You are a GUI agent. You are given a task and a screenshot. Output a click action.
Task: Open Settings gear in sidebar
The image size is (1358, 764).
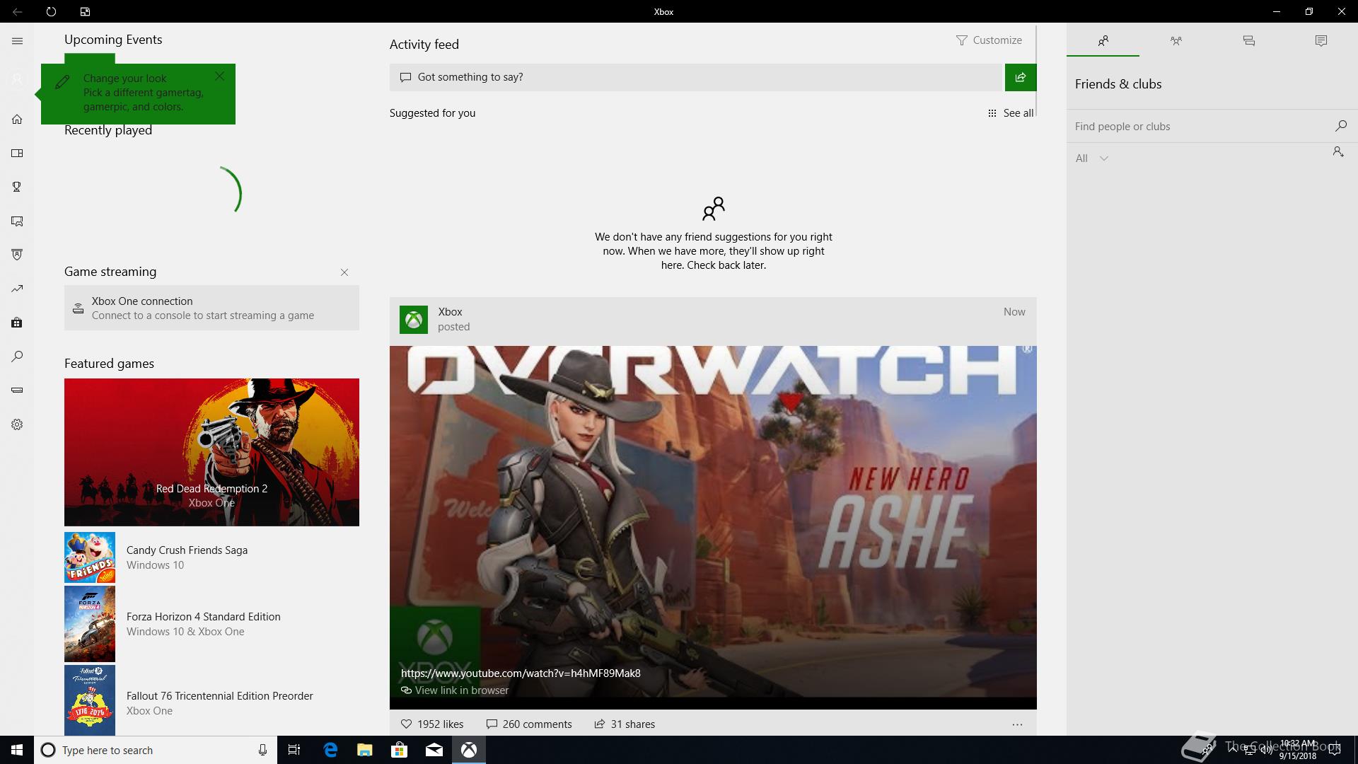click(17, 424)
